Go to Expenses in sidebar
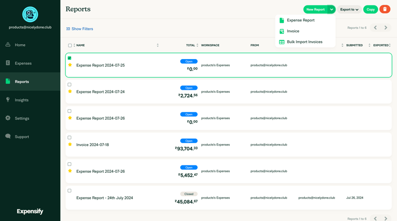 [x=30, y=63]
